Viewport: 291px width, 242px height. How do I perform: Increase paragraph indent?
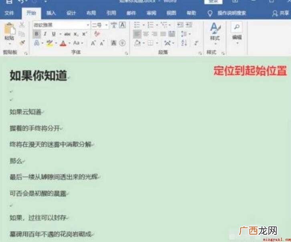click(189, 25)
